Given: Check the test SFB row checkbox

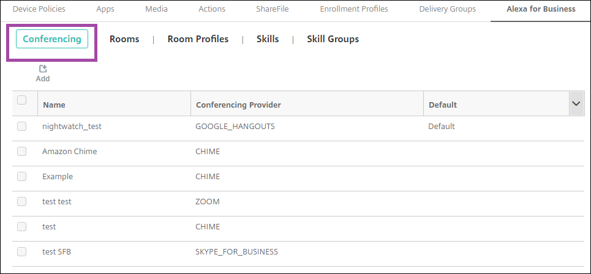Looking at the screenshot, I should click(x=22, y=251).
